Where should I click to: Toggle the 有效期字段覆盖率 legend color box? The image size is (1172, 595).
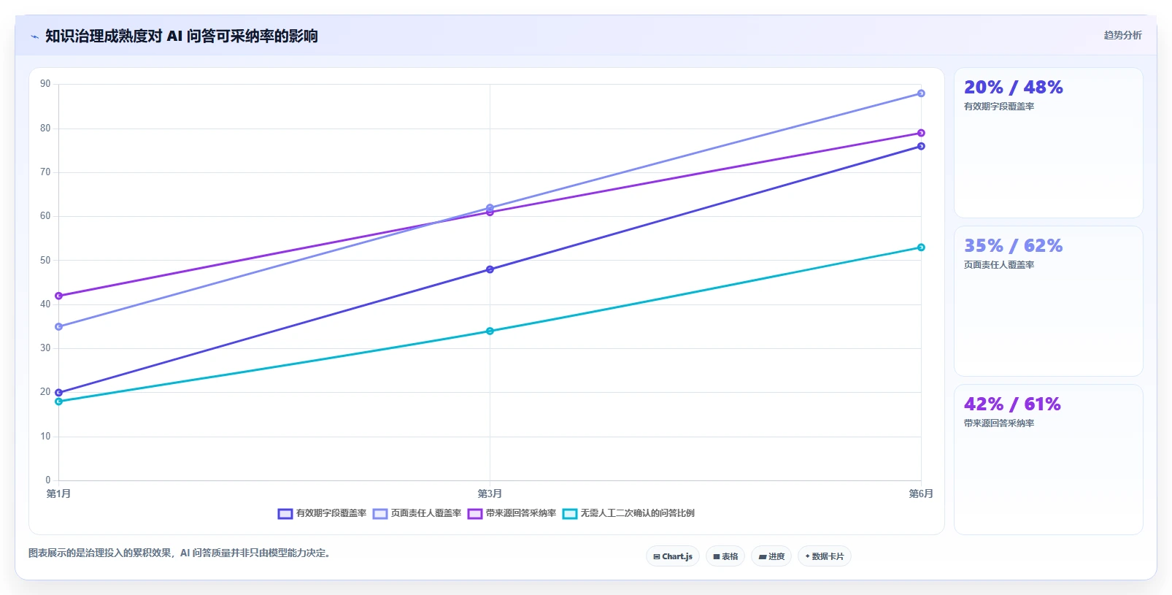tap(285, 514)
